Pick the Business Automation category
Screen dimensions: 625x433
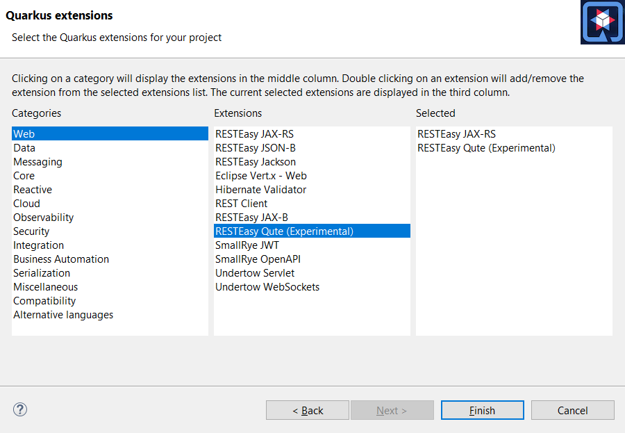coord(61,259)
